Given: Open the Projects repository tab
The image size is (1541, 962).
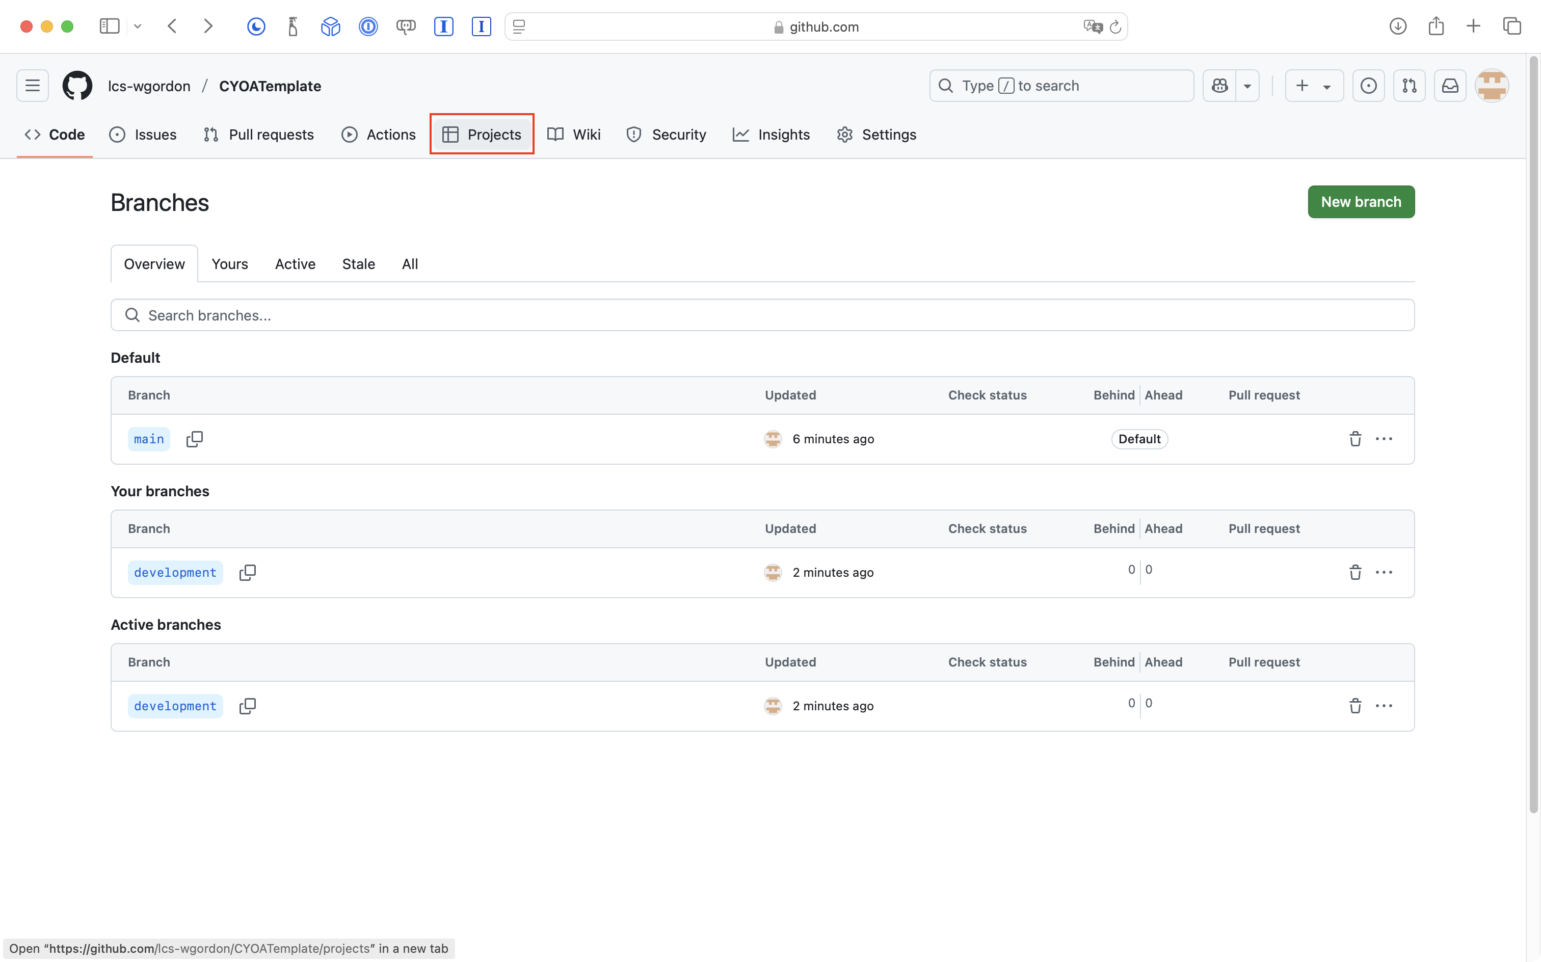Looking at the screenshot, I should (482, 134).
